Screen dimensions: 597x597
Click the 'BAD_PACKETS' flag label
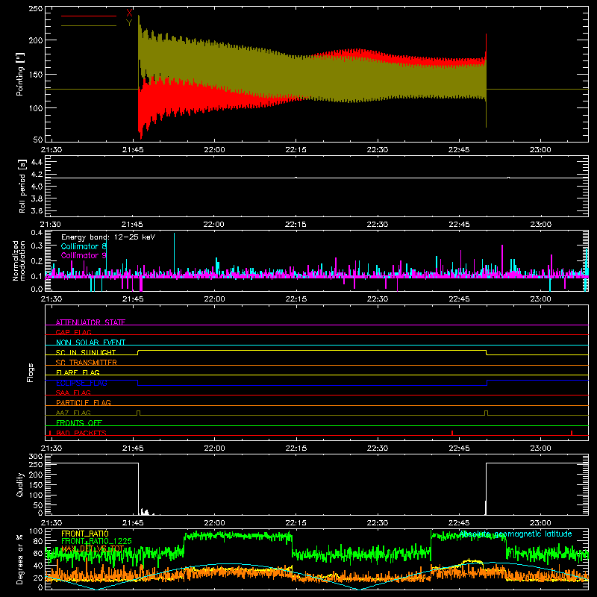(81, 433)
